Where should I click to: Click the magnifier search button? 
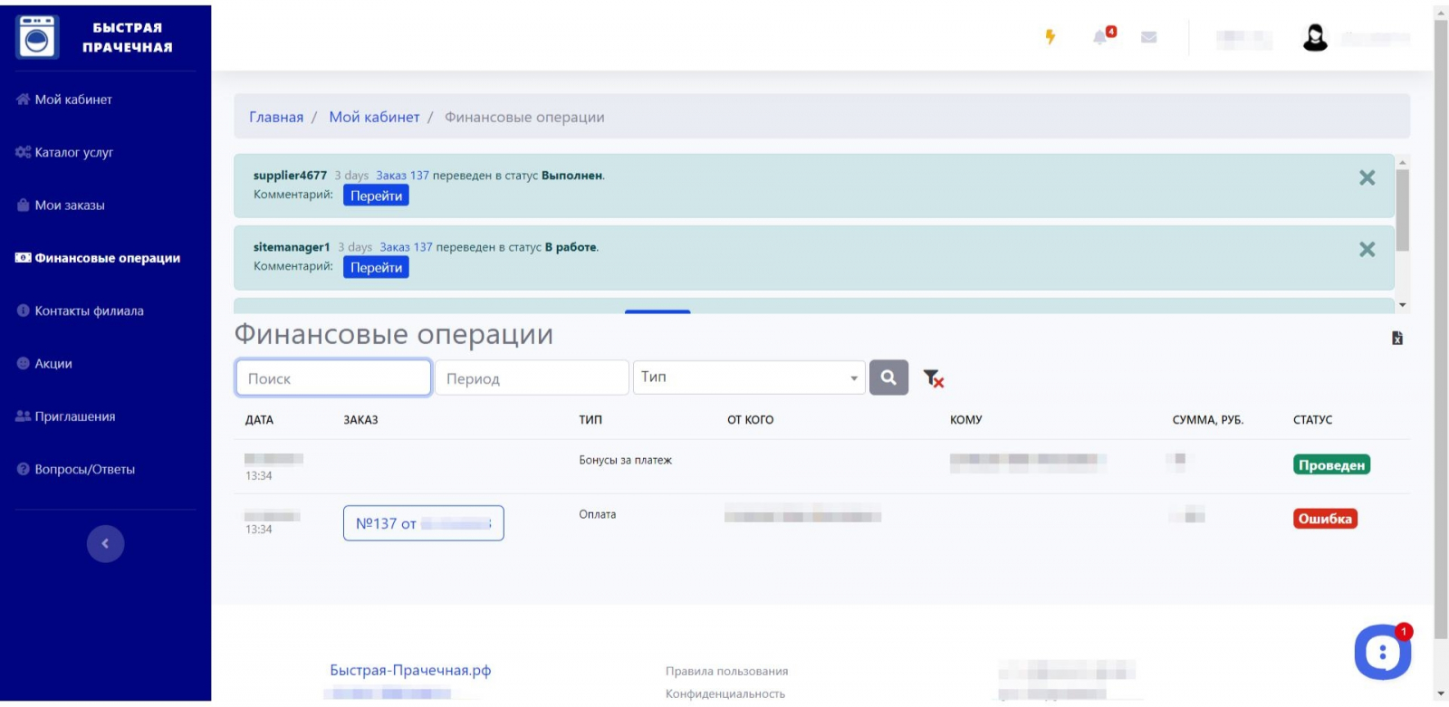pyautogui.click(x=888, y=377)
